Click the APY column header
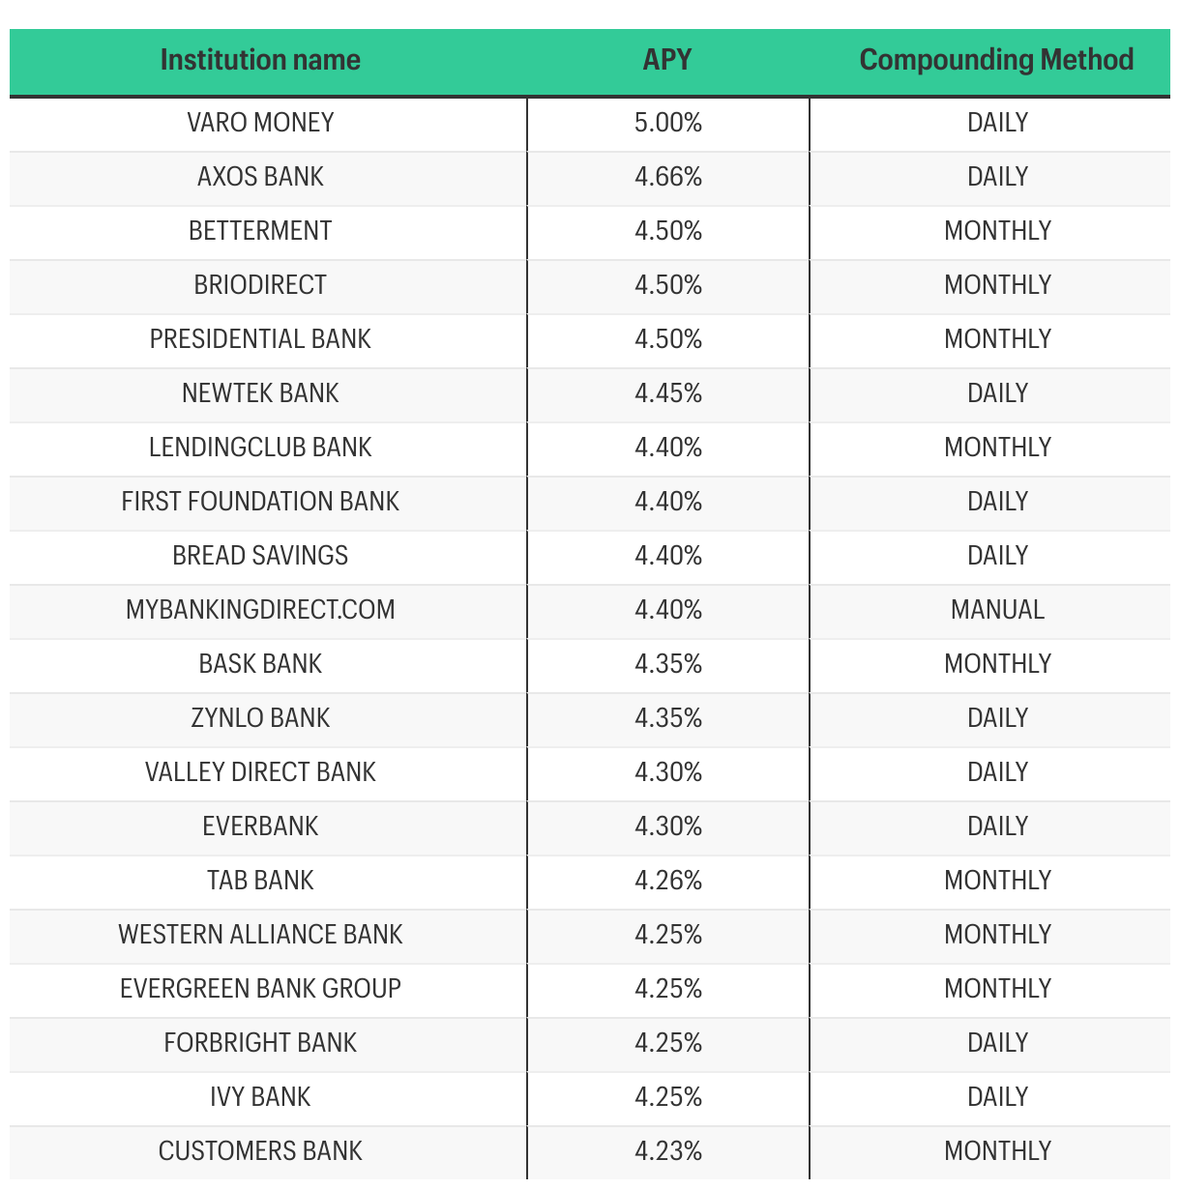This screenshot has height=1189, width=1180. [x=667, y=60]
